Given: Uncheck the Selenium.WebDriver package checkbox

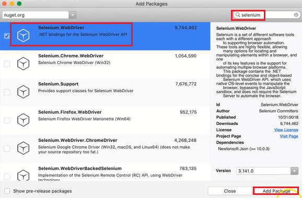Looking at the screenshot, I should pyautogui.click(x=7, y=36).
